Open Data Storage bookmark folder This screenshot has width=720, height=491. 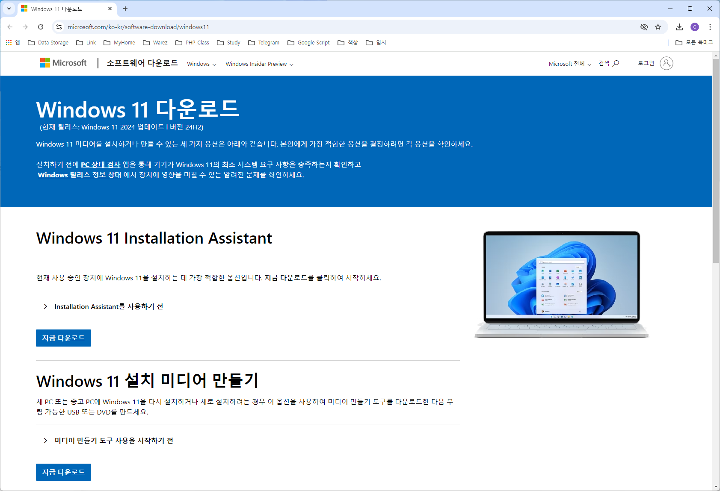(x=48, y=42)
